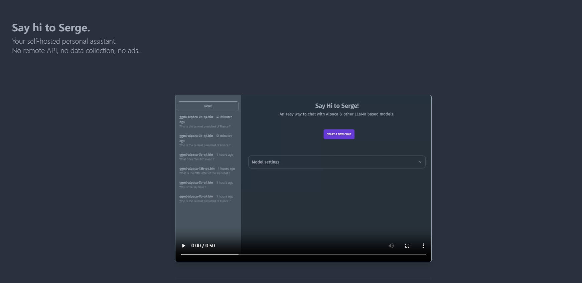The width and height of the screenshot is (582, 283).
Task: Click the video progress seek bar
Action: pyautogui.click(x=303, y=254)
